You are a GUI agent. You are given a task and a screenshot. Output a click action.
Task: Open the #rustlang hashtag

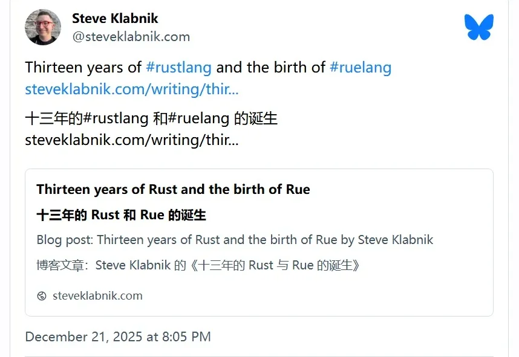(x=179, y=67)
